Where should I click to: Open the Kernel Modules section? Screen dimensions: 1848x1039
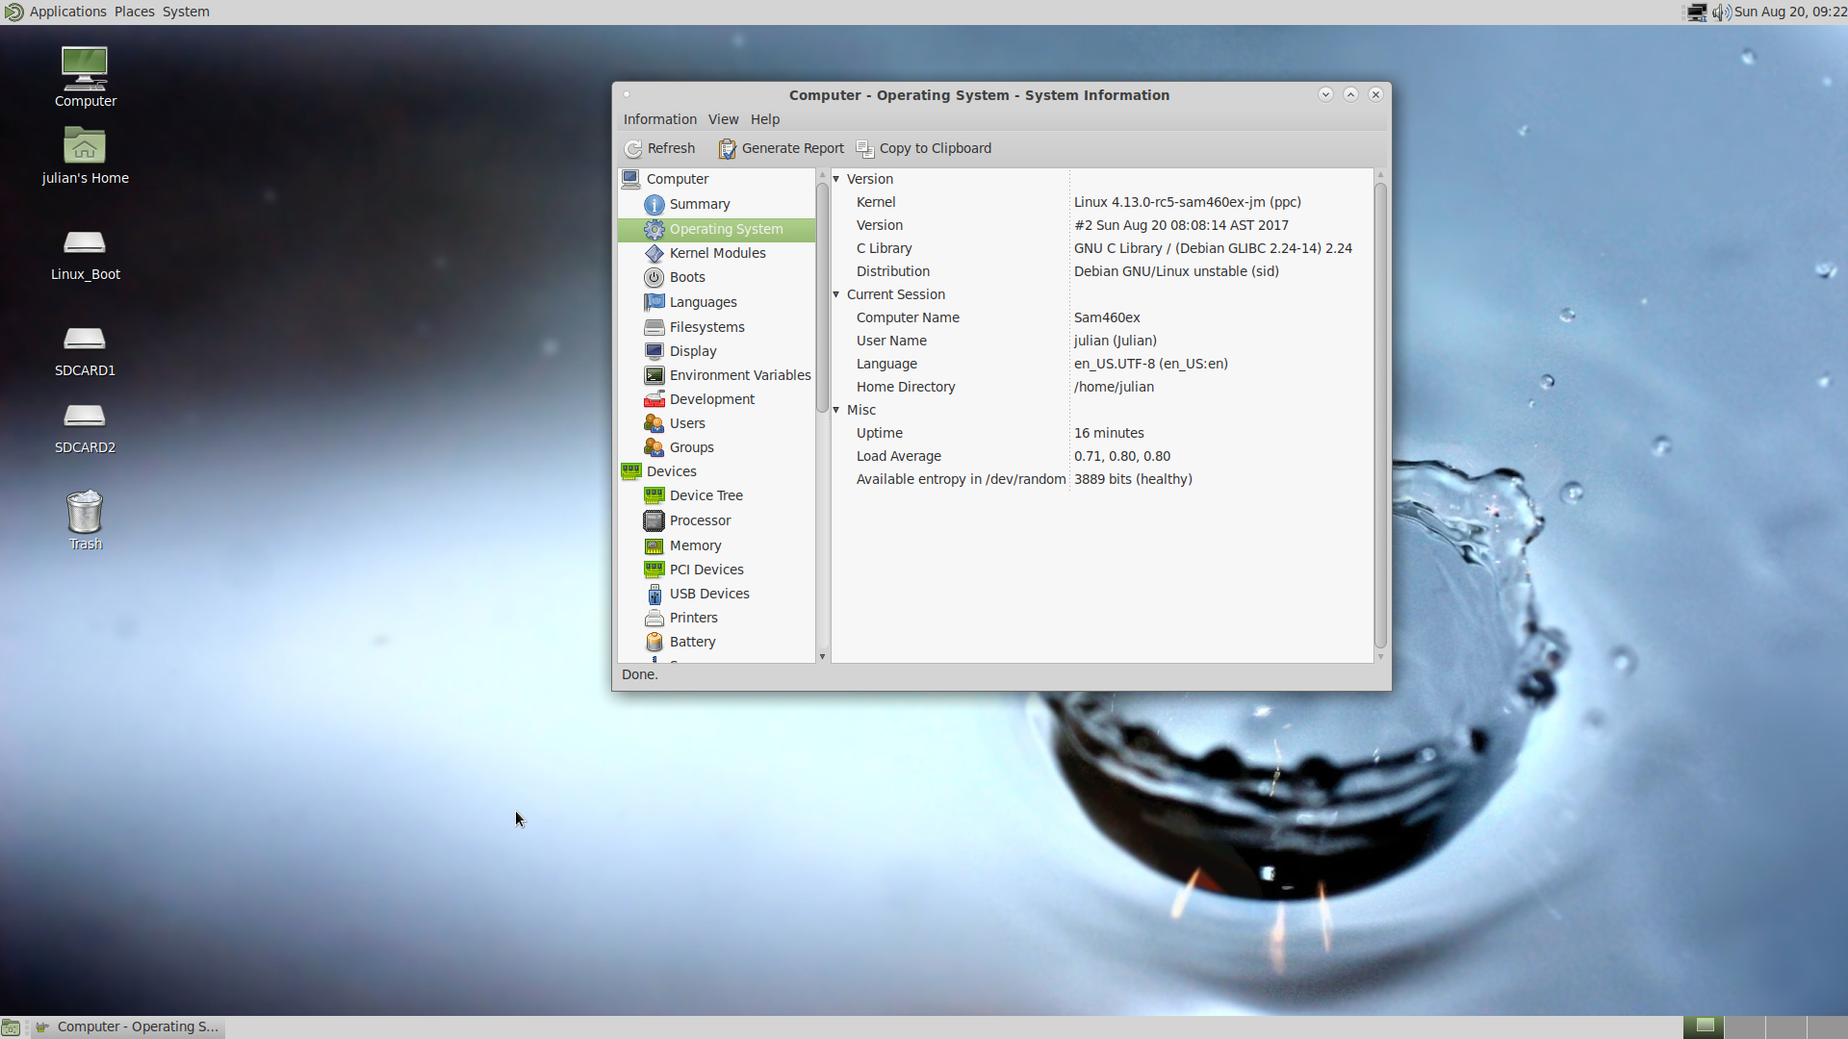click(717, 253)
